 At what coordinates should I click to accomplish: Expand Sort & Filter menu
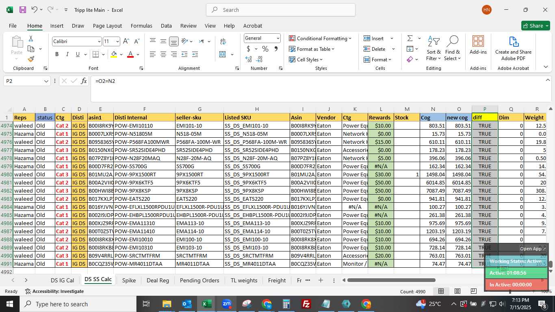[x=434, y=48]
